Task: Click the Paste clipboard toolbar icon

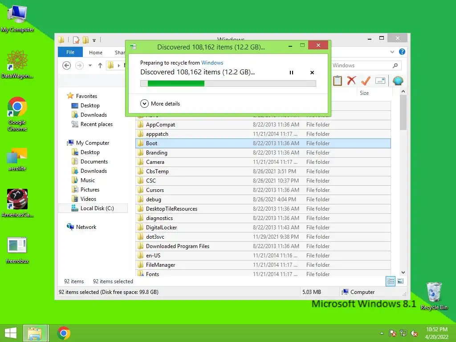Action: [x=338, y=81]
